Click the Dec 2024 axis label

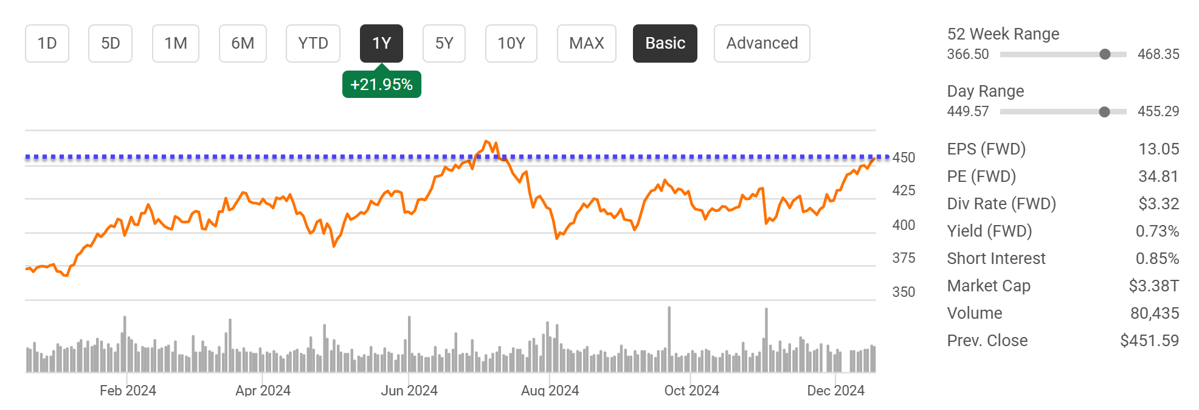pyautogui.click(x=835, y=391)
